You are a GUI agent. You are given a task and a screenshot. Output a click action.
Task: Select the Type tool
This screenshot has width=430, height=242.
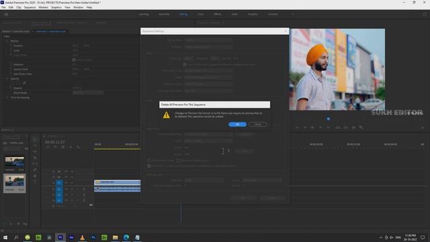[35, 182]
